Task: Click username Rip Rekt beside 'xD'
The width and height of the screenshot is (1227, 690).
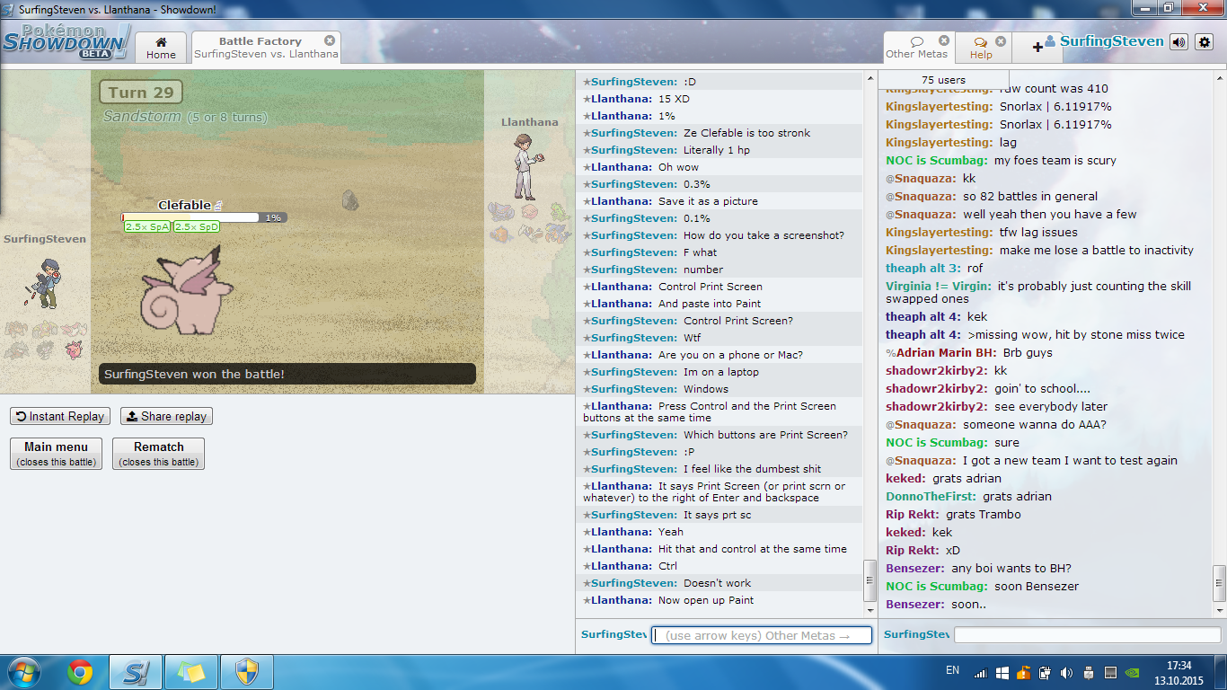Action: click(913, 551)
